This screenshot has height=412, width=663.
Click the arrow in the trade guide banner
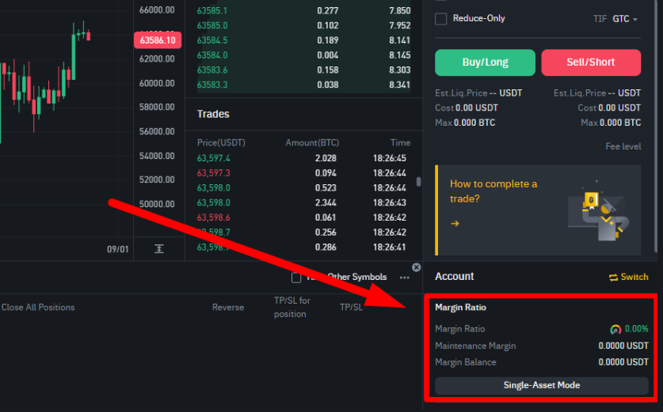pyautogui.click(x=455, y=224)
